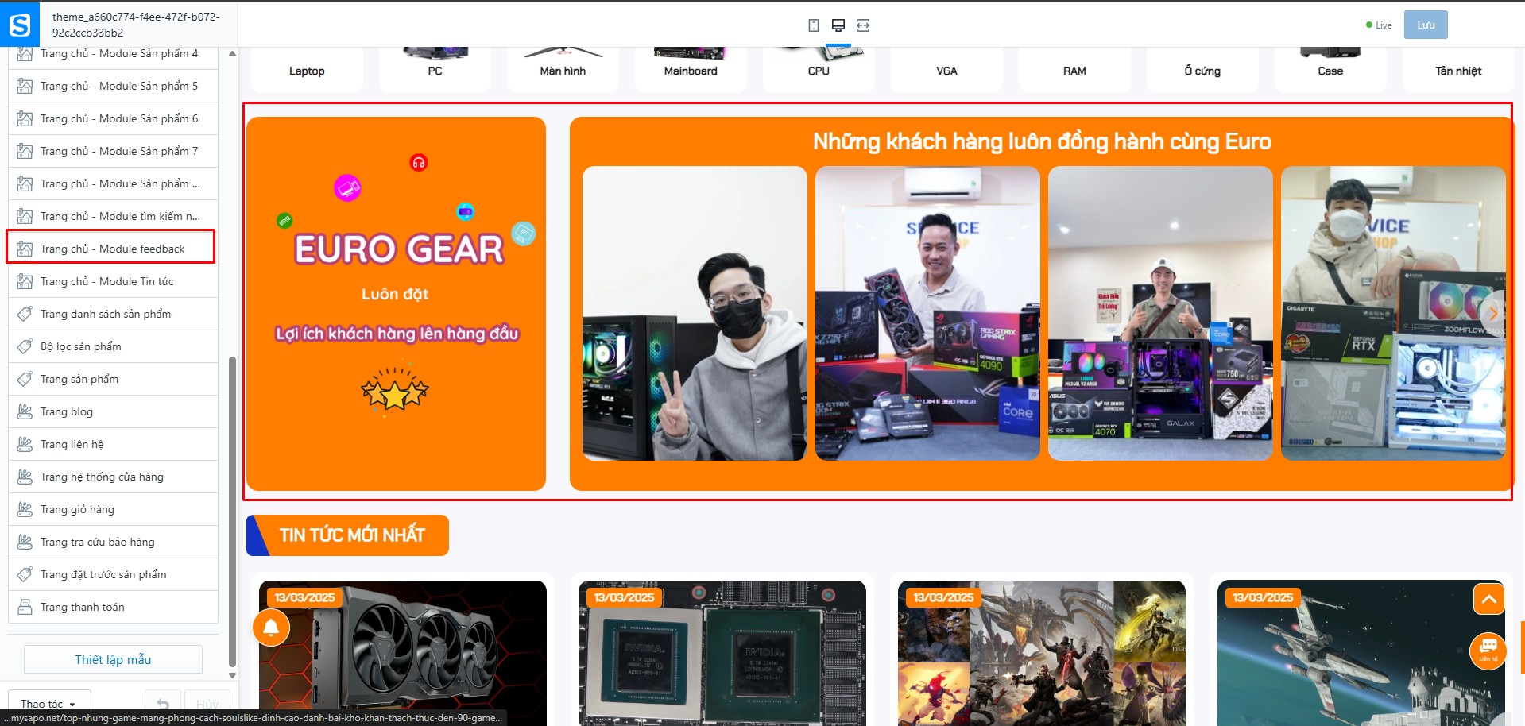Click the sidebar vertical scrollbar thumb

click(x=232, y=512)
